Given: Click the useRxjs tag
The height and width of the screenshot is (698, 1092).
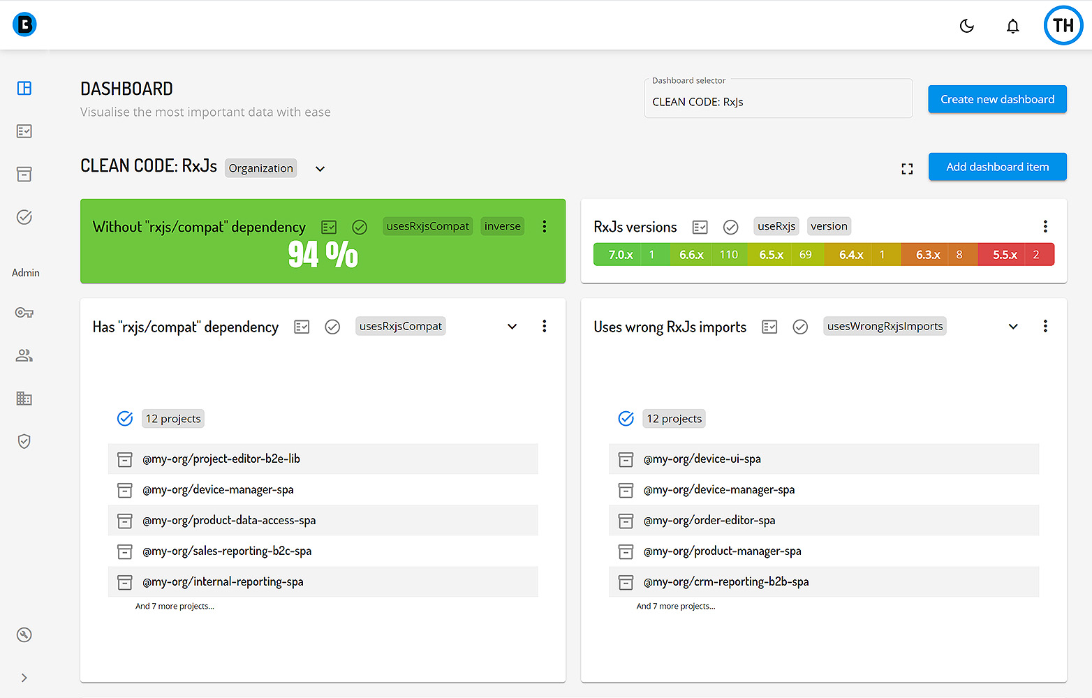Looking at the screenshot, I should point(776,226).
